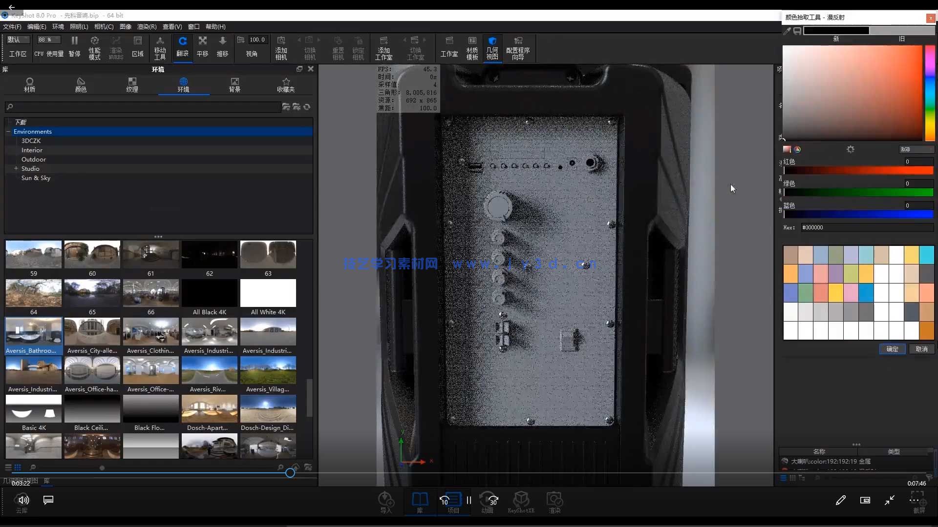The width and height of the screenshot is (938, 527).
Task: Confirm the color with 确定 button
Action: [892, 349]
